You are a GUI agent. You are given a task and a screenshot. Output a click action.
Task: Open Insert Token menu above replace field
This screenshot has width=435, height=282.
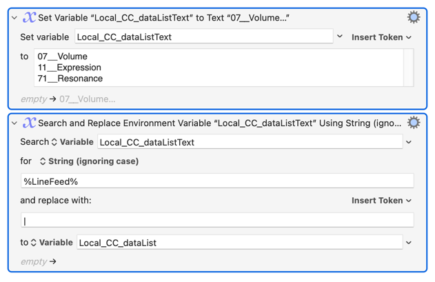[x=381, y=201]
